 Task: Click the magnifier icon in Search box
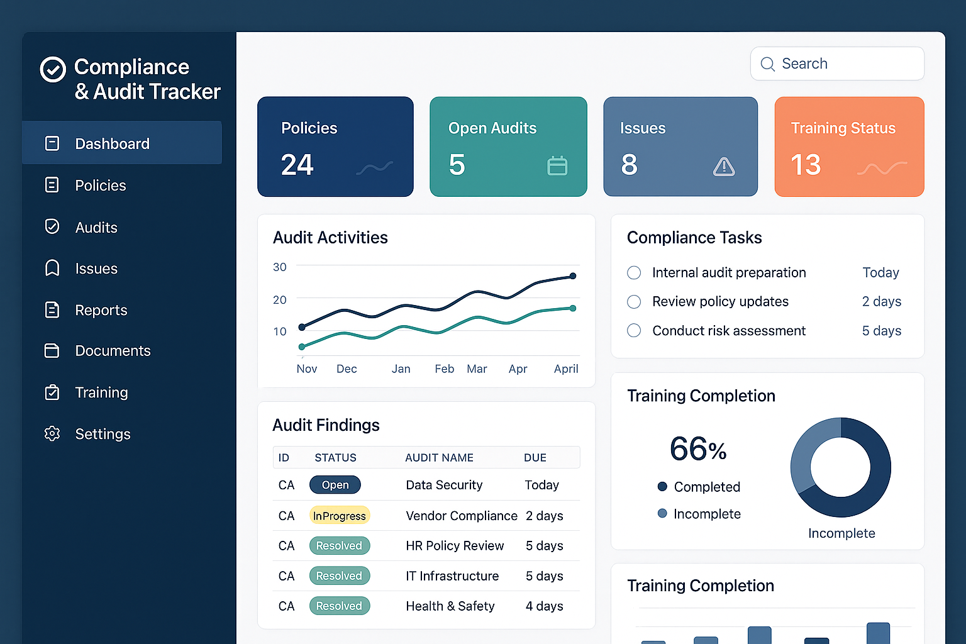(x=767, y=64)
